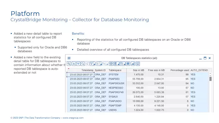Open the hamburger menu in DB Tablespaces window

(69, 58)
